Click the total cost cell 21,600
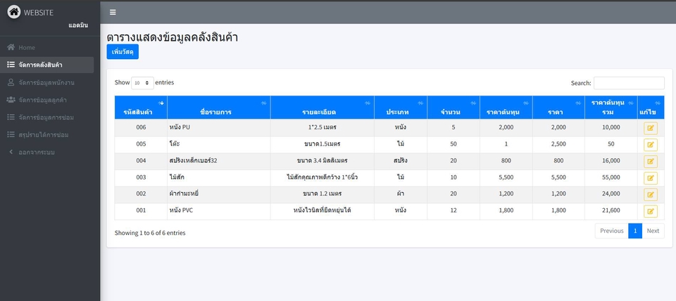This screenshot has width=676, height=301. pyautogui.click(x=611, y=210)
